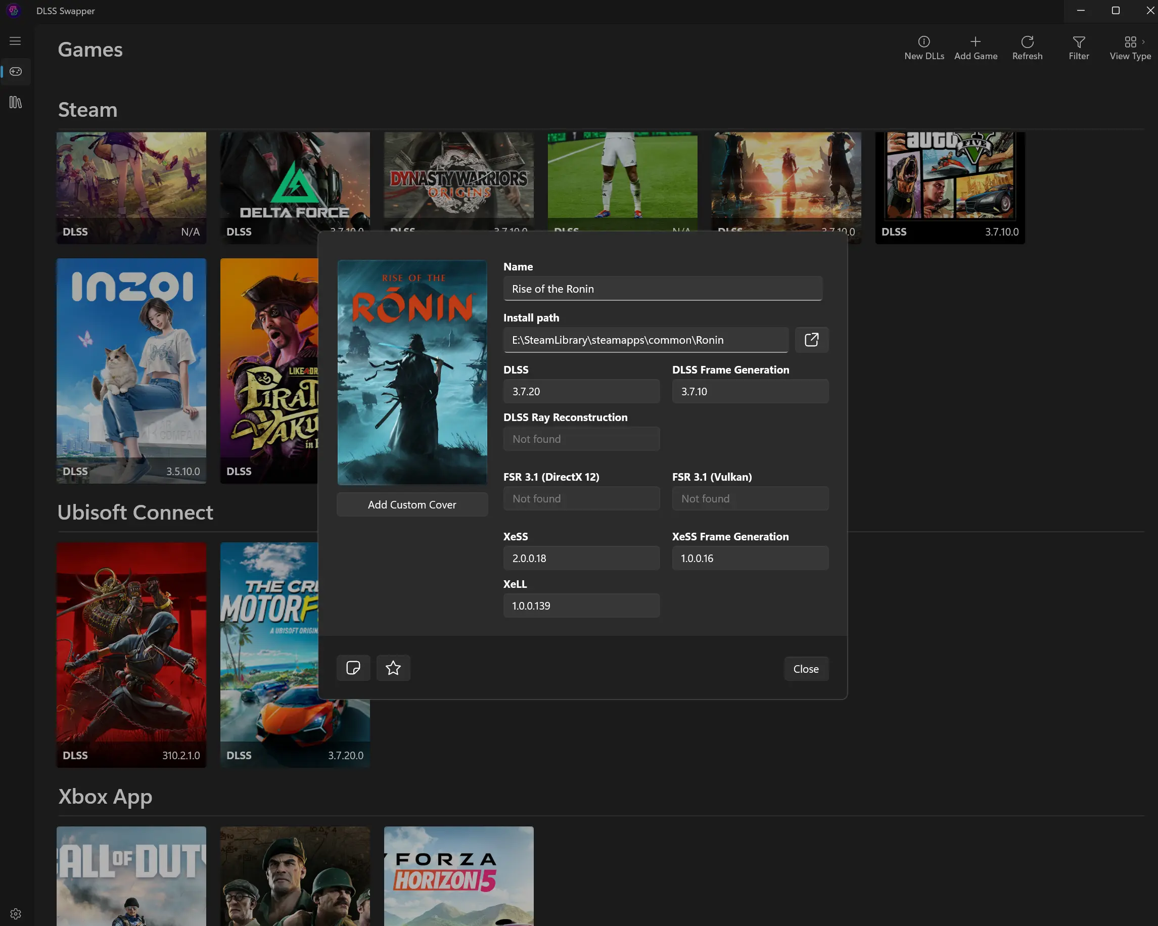Click Rise of the Ronin cover art
Screen dimensions: 1158x926
click(412, 372)
